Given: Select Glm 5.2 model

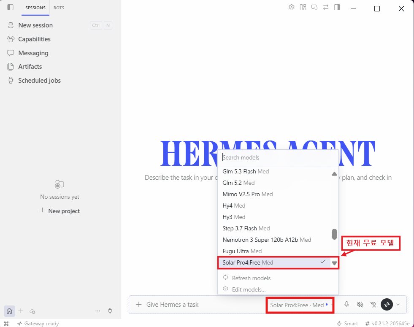Looking at the screenshot, I should [275, 183].
